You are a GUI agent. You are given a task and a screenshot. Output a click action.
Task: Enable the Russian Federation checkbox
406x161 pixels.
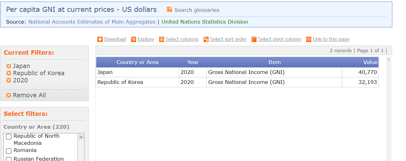(9, 159)
